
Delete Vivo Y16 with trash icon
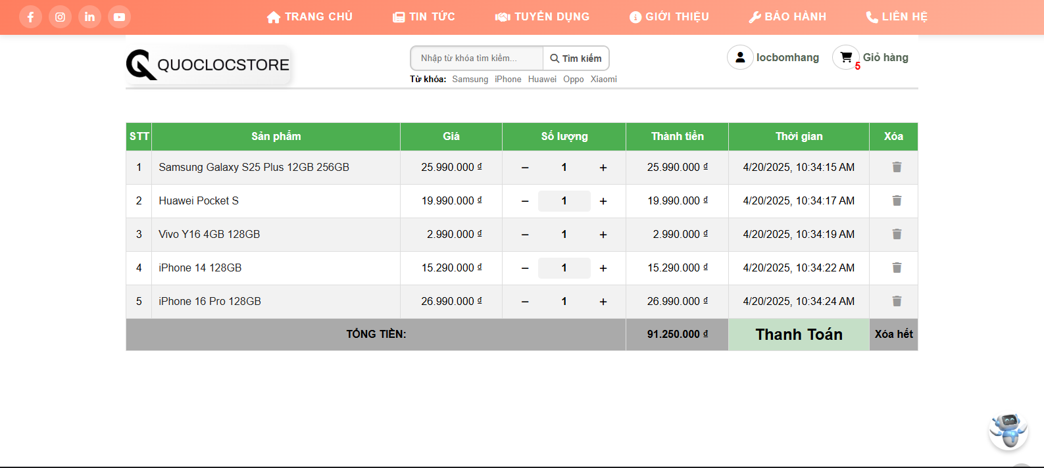(897, 234)
